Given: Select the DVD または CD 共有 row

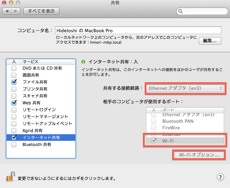Looking at the screenshot, I should 41,68.
